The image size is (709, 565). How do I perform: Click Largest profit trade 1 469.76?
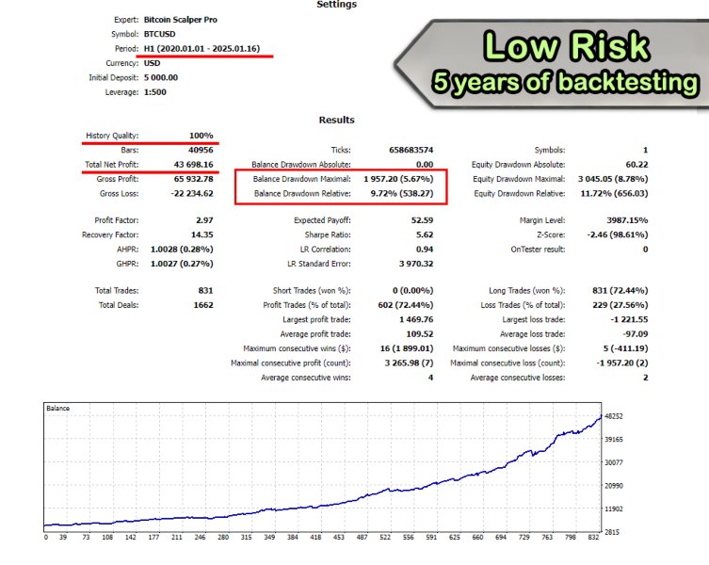click(x=416, y=319)
